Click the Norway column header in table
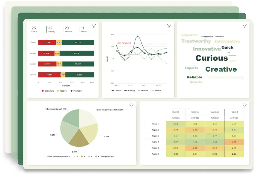255x175 pixels. [x=195, y=112]
